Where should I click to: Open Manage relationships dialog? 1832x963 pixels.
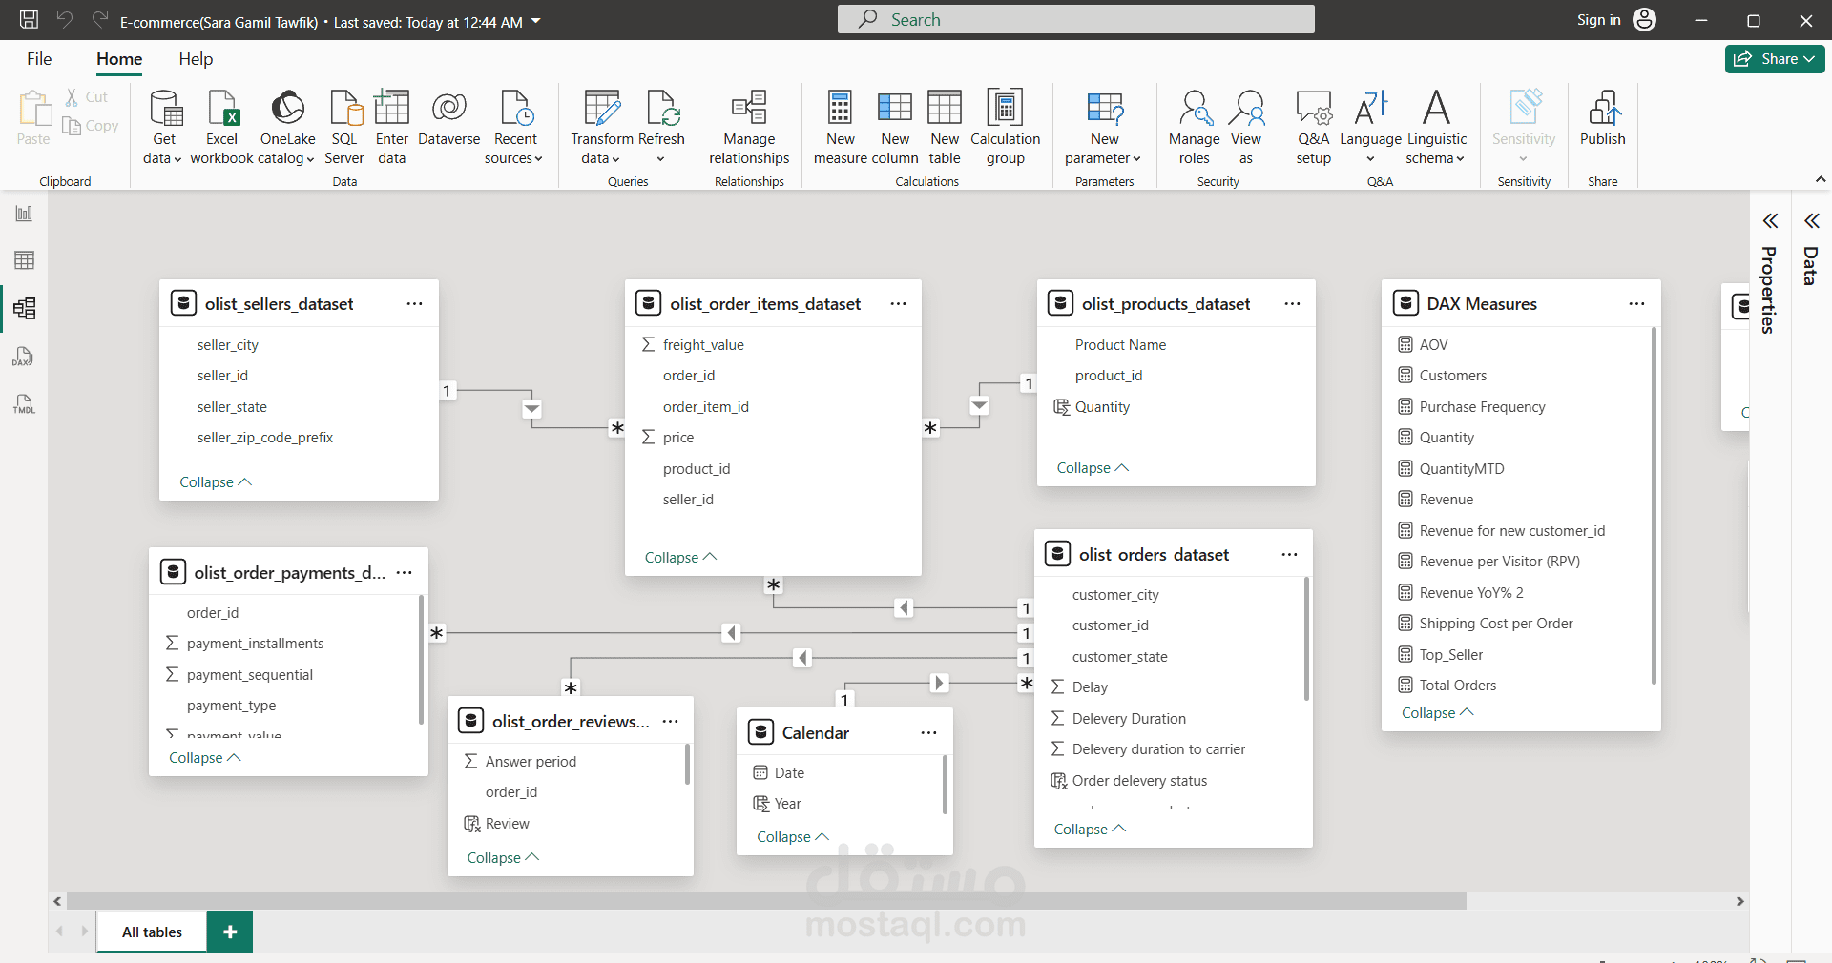(x=749, y=127)
